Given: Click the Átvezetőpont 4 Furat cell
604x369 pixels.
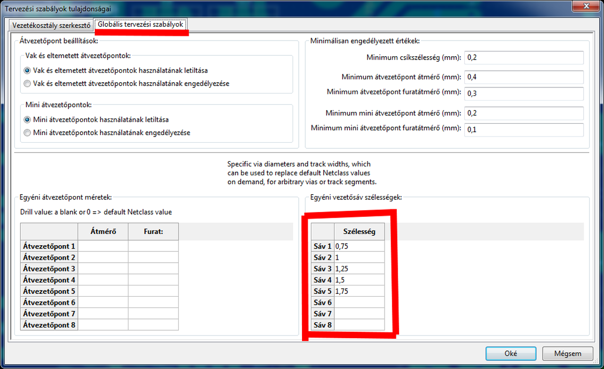Looking at the screenshot, I should pos(153,280).
